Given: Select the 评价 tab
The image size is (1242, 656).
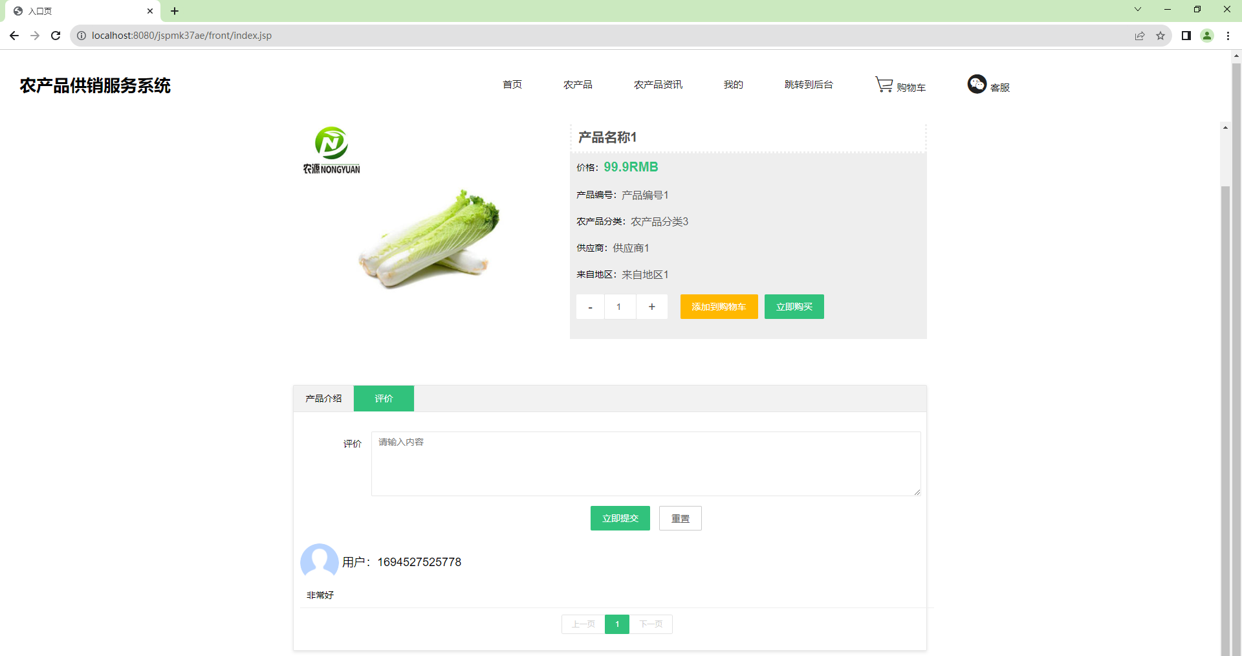Looking at the screenshot, I should 383,398.
